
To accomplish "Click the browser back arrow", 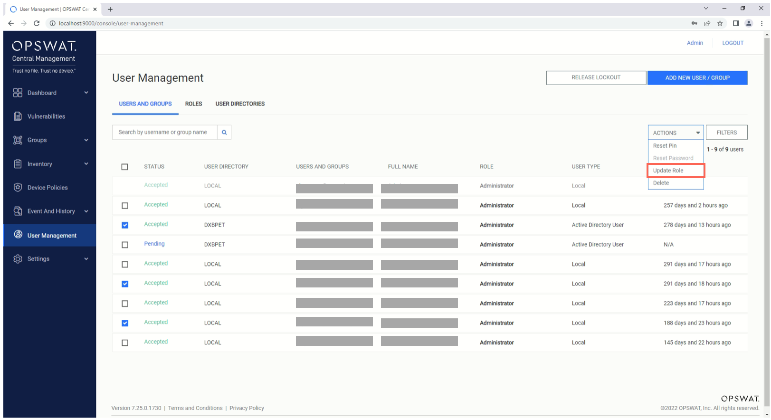I will coord(11,23).
